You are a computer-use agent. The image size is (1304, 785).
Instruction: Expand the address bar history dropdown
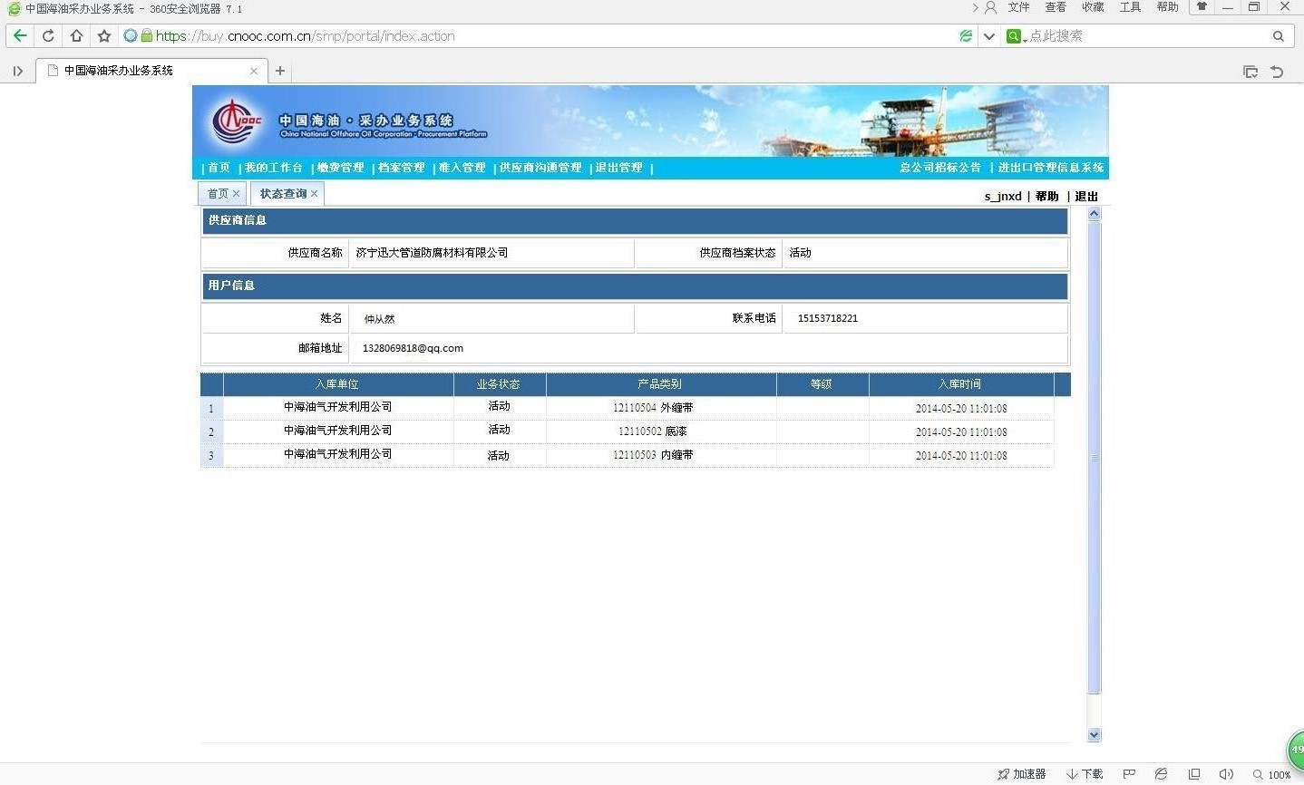989,36
